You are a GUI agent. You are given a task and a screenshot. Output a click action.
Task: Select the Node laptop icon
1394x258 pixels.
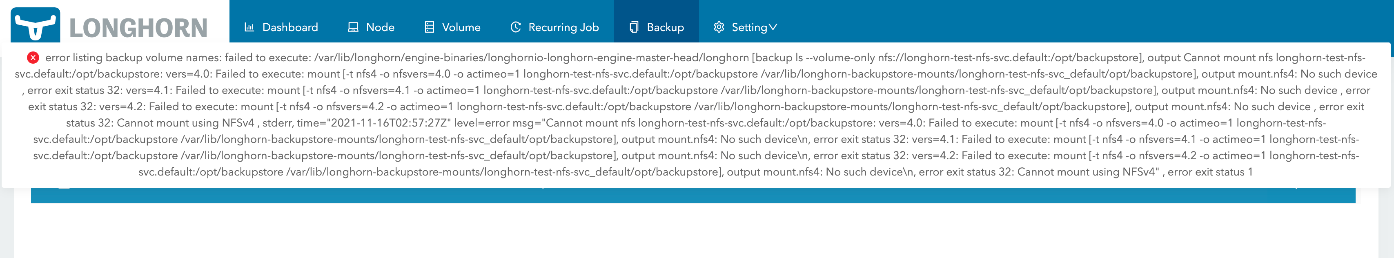click(x=352, y=26)
